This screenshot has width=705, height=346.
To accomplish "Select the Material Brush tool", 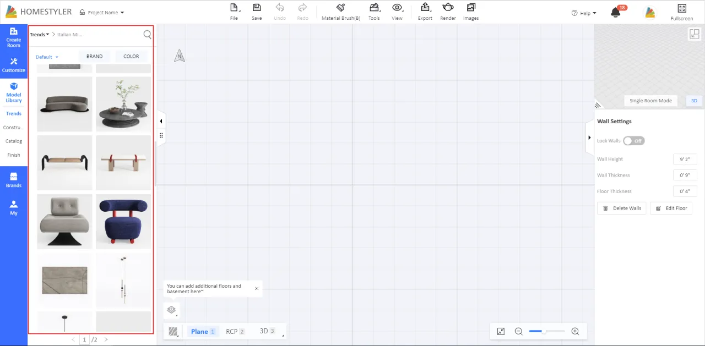I will point(340,11).
